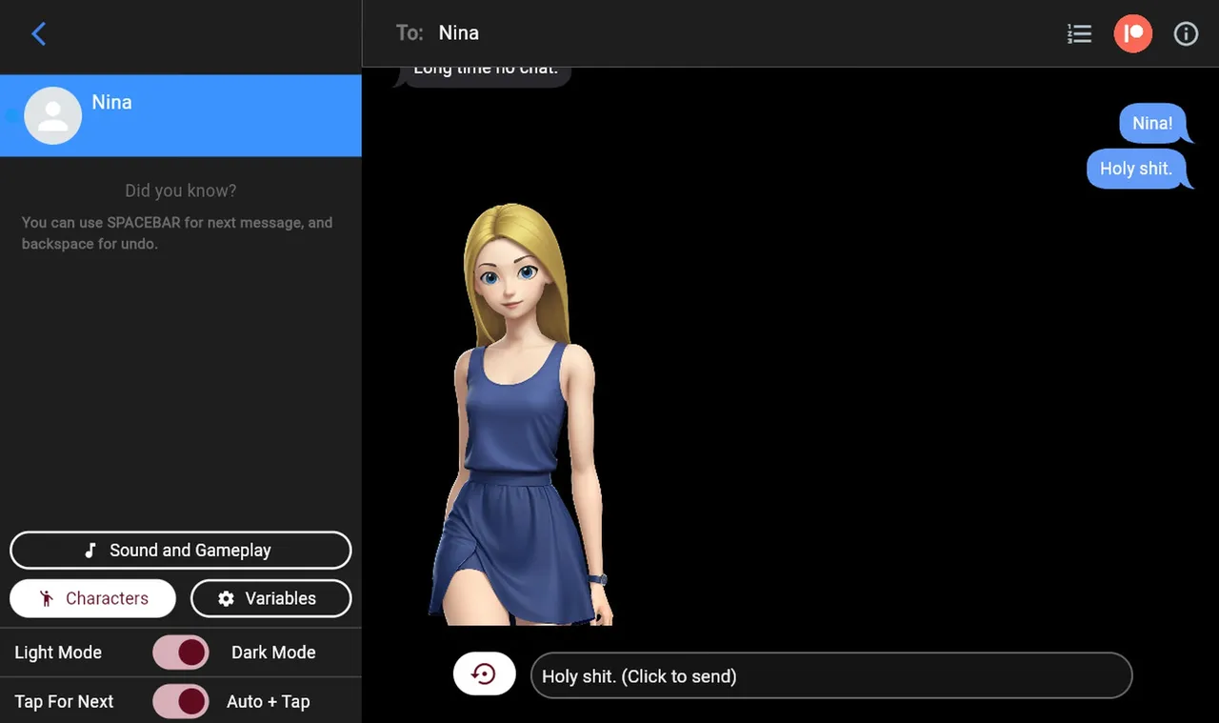Click the dancing figure icon in Characters

pos(46,598)
